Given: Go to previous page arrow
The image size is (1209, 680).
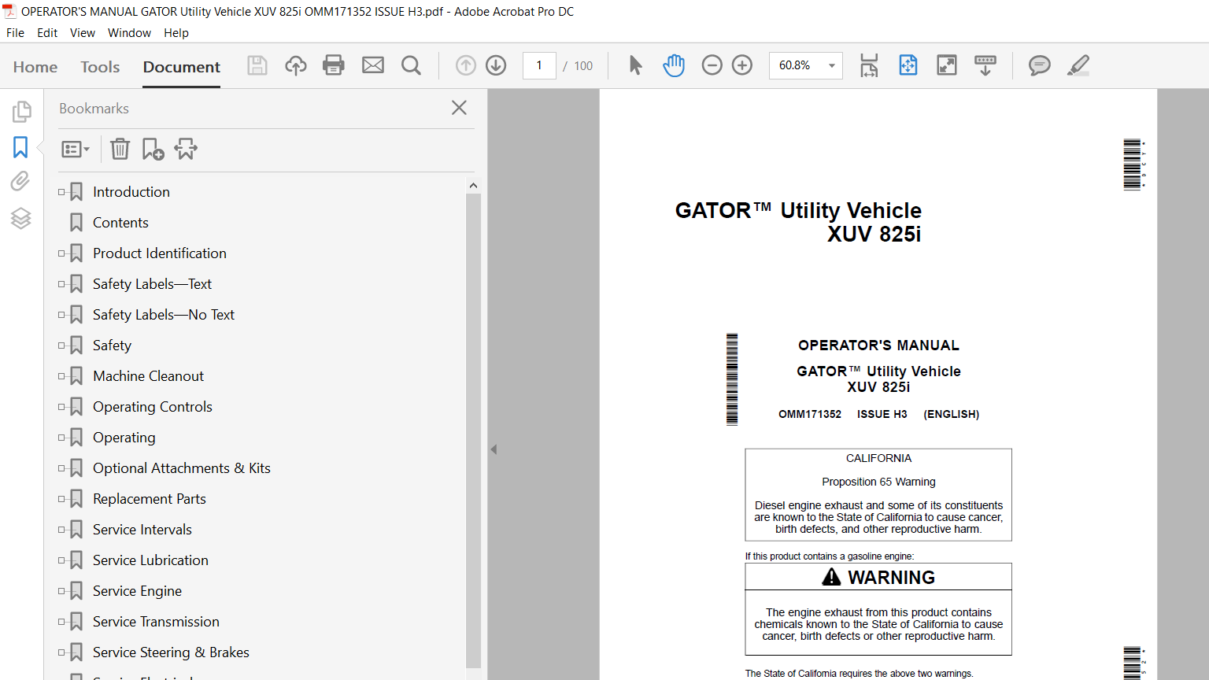Looking at the screenshot, I should pyautogui.click(x=466, y=65).
